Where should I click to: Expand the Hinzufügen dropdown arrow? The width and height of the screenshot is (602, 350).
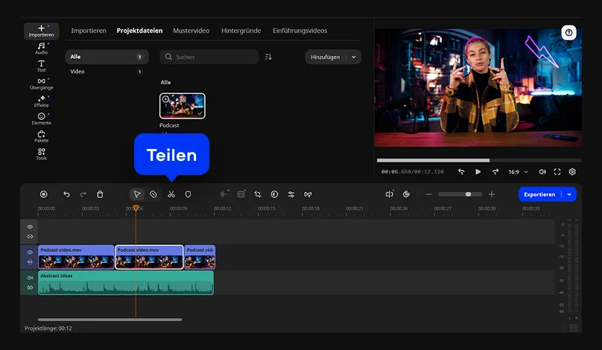(355, 57)
